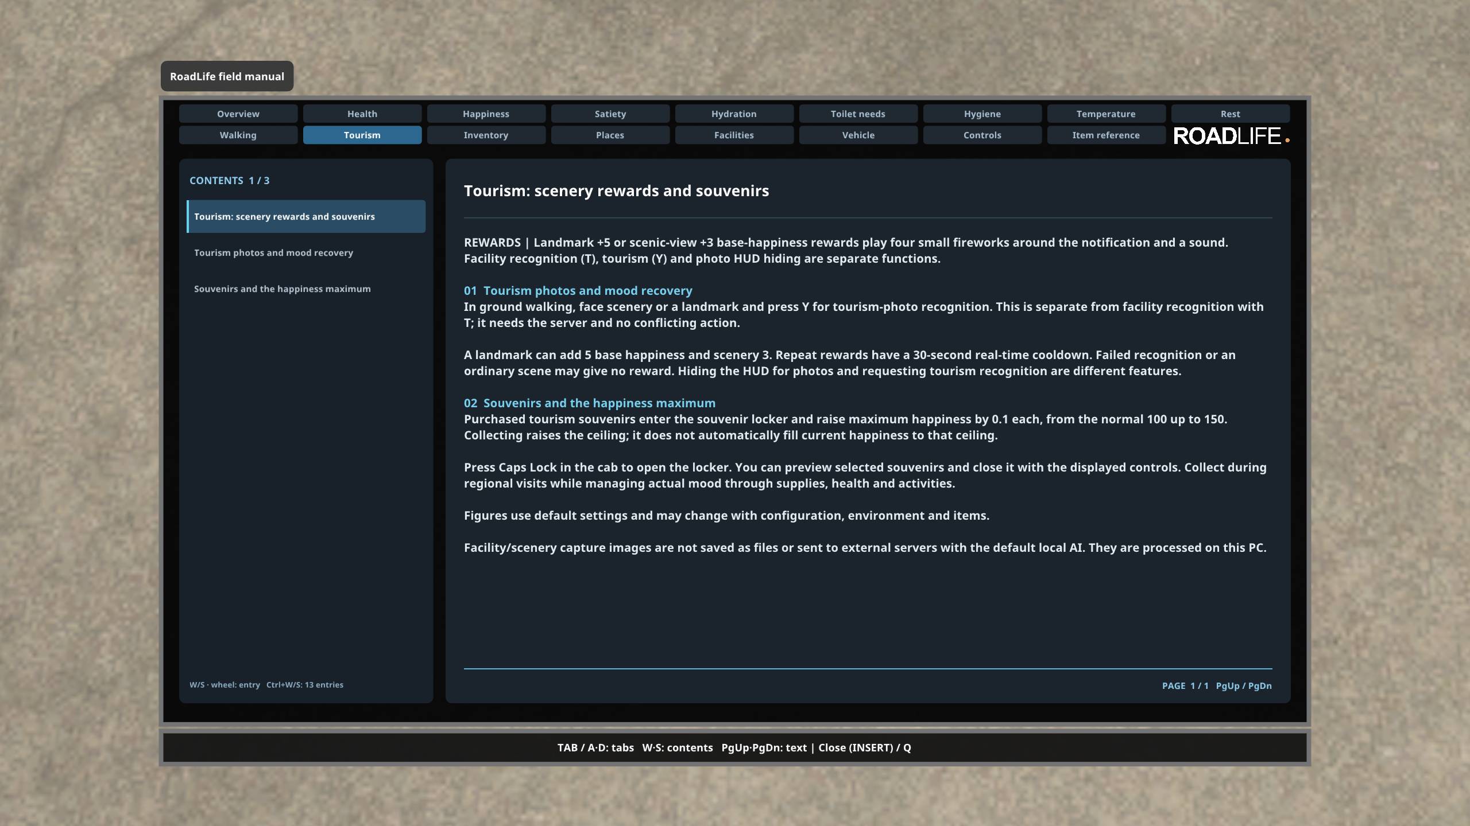Click the 'PgUp·PgDn: text' hint
This screenshot has height=826, width=1470.
click(x=764, y=747)
